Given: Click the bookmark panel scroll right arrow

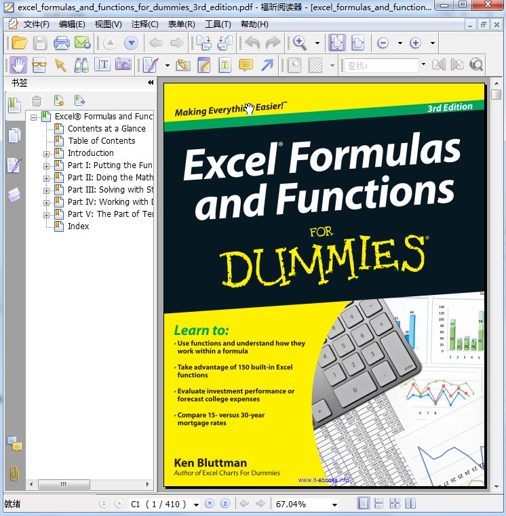Looking at the screenshot, I should (147, 484).
